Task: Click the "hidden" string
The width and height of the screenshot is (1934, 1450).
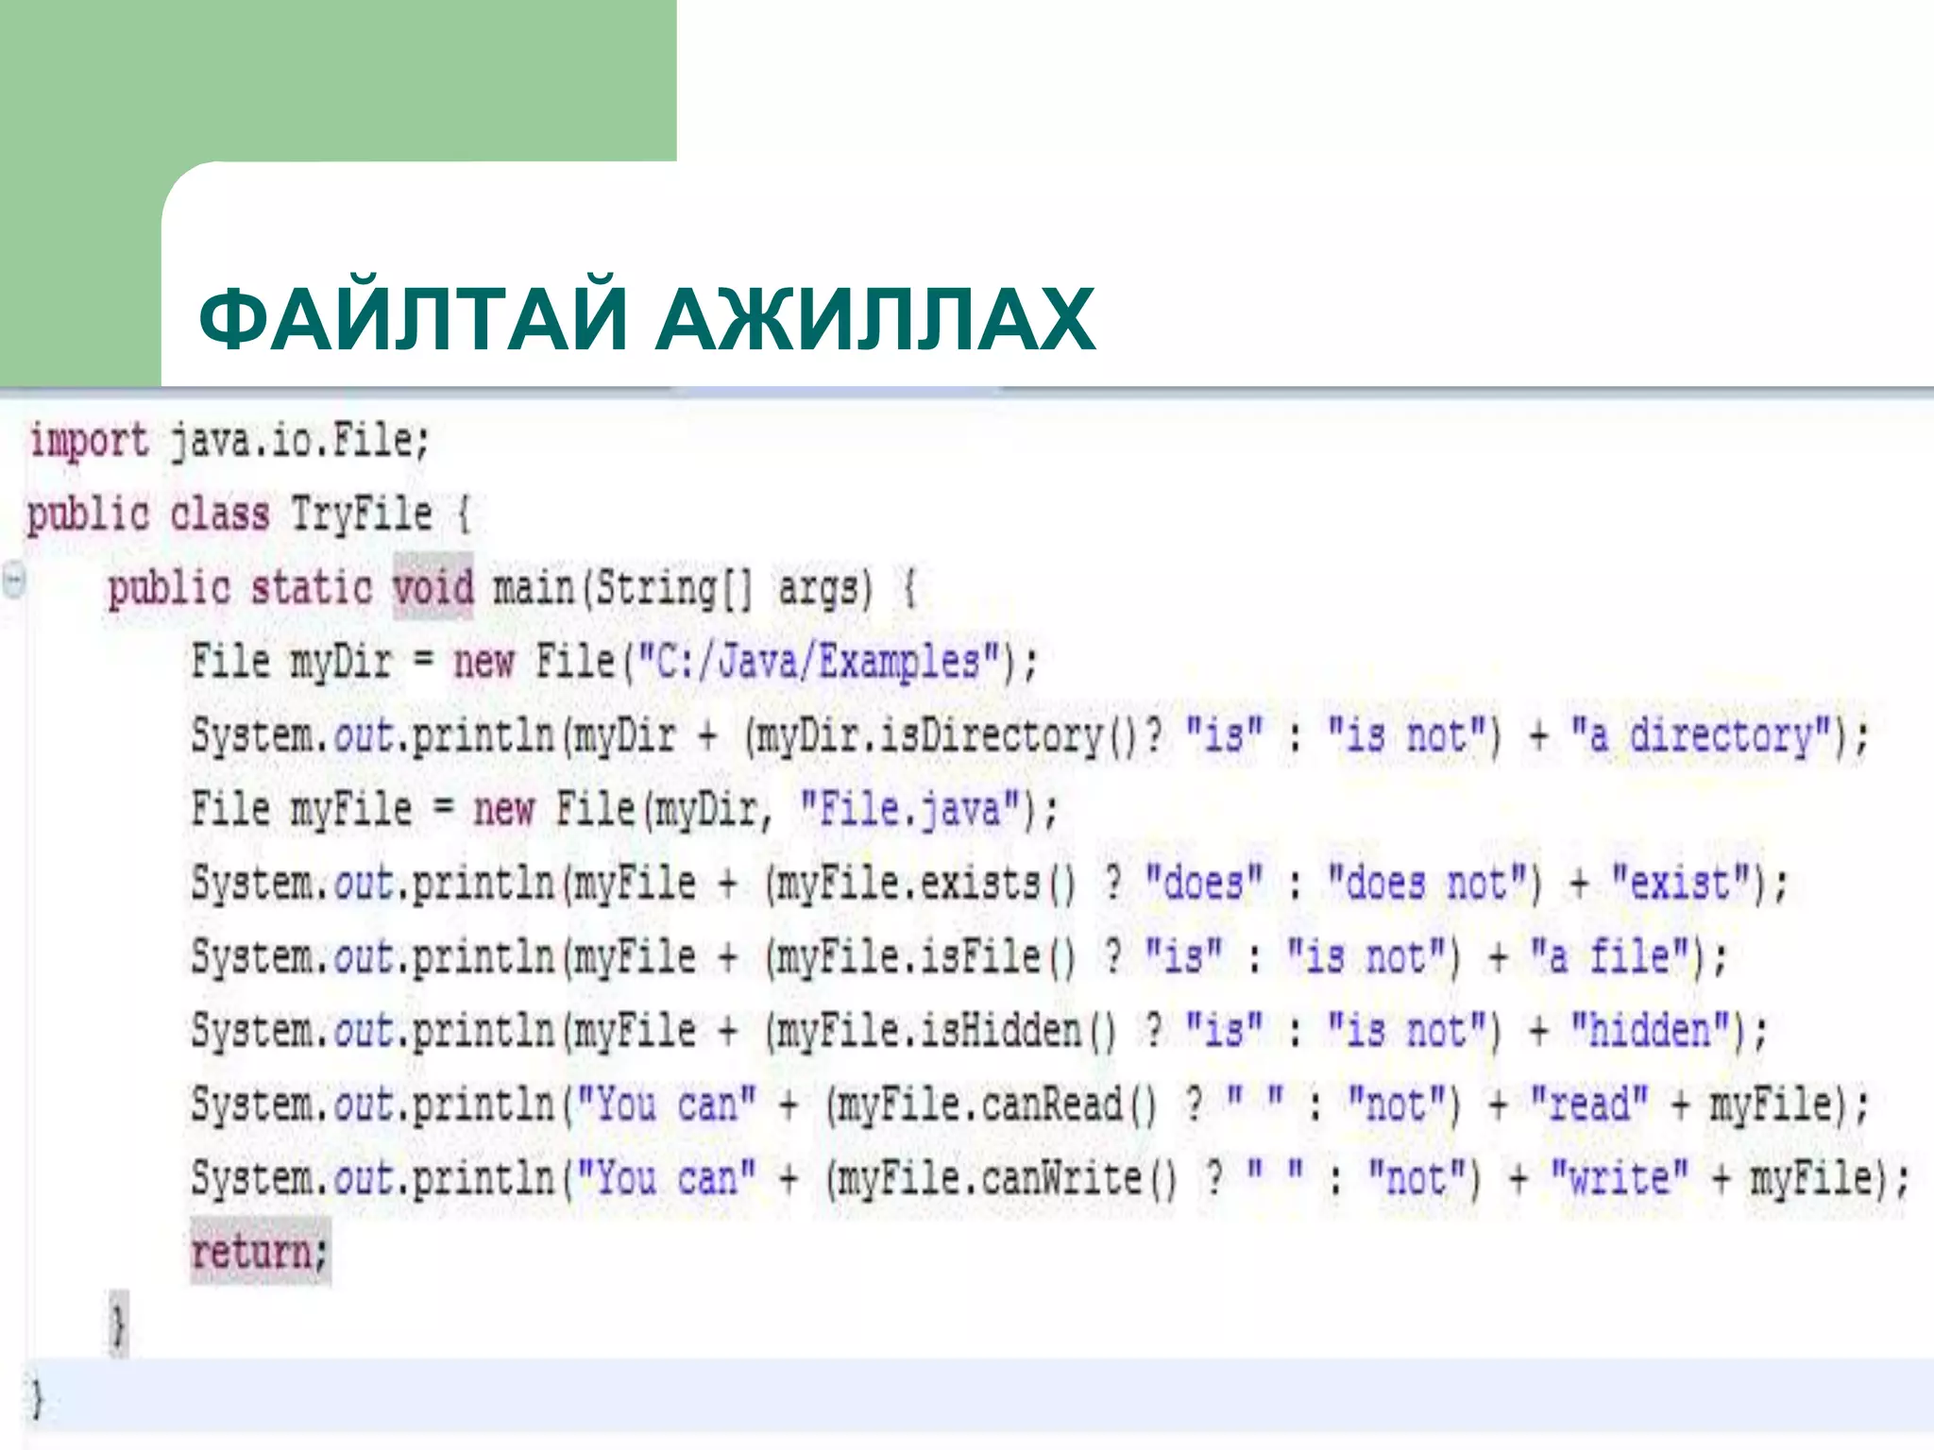Action: pyautogui.click(x=1651, y=1030)
